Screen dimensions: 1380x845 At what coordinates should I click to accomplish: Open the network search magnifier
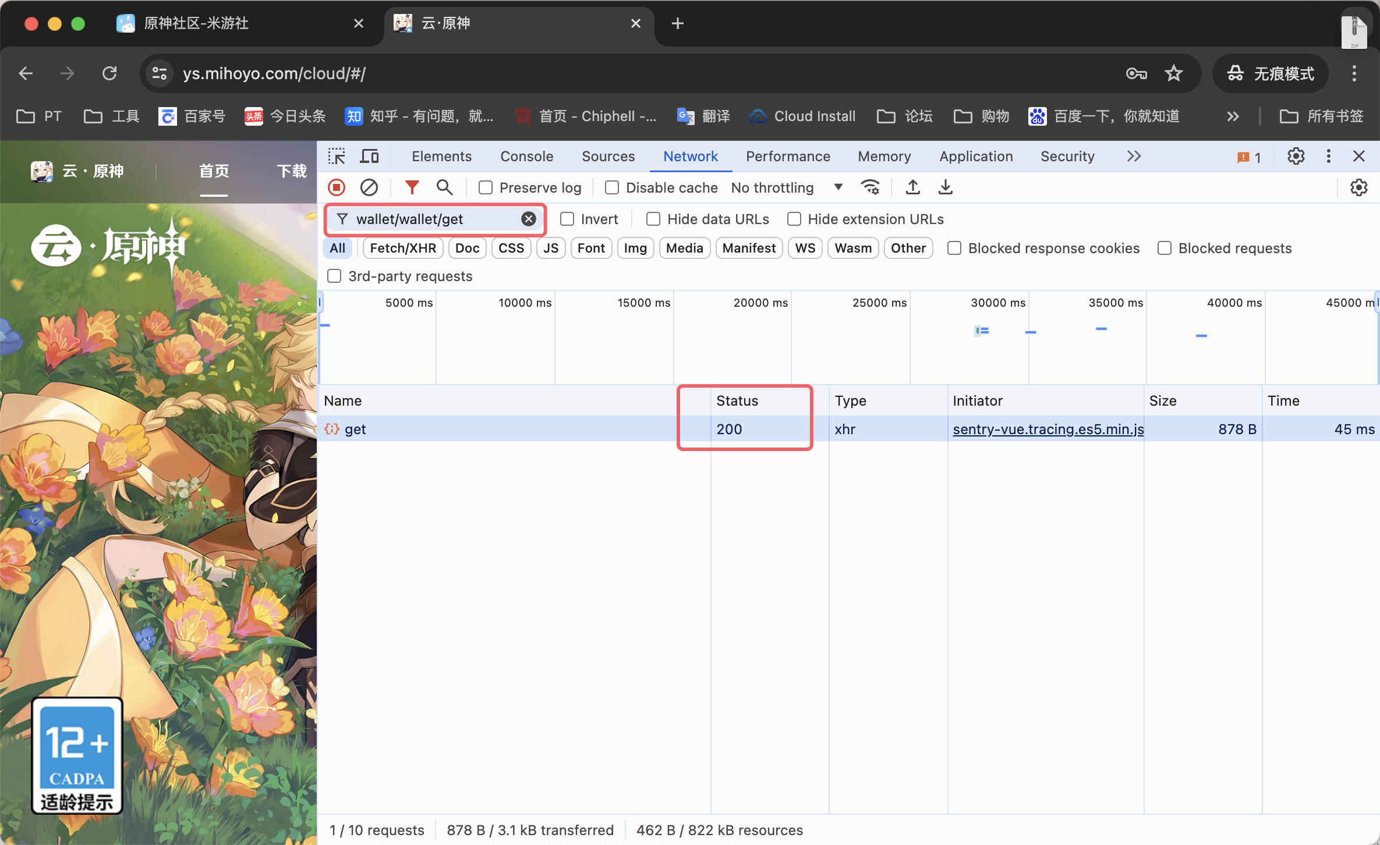point(444,187)
